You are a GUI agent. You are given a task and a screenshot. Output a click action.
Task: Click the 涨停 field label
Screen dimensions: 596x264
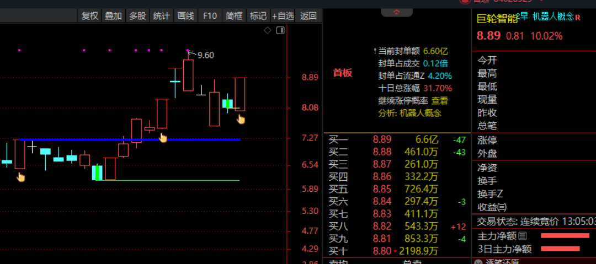tap(487, 140)
